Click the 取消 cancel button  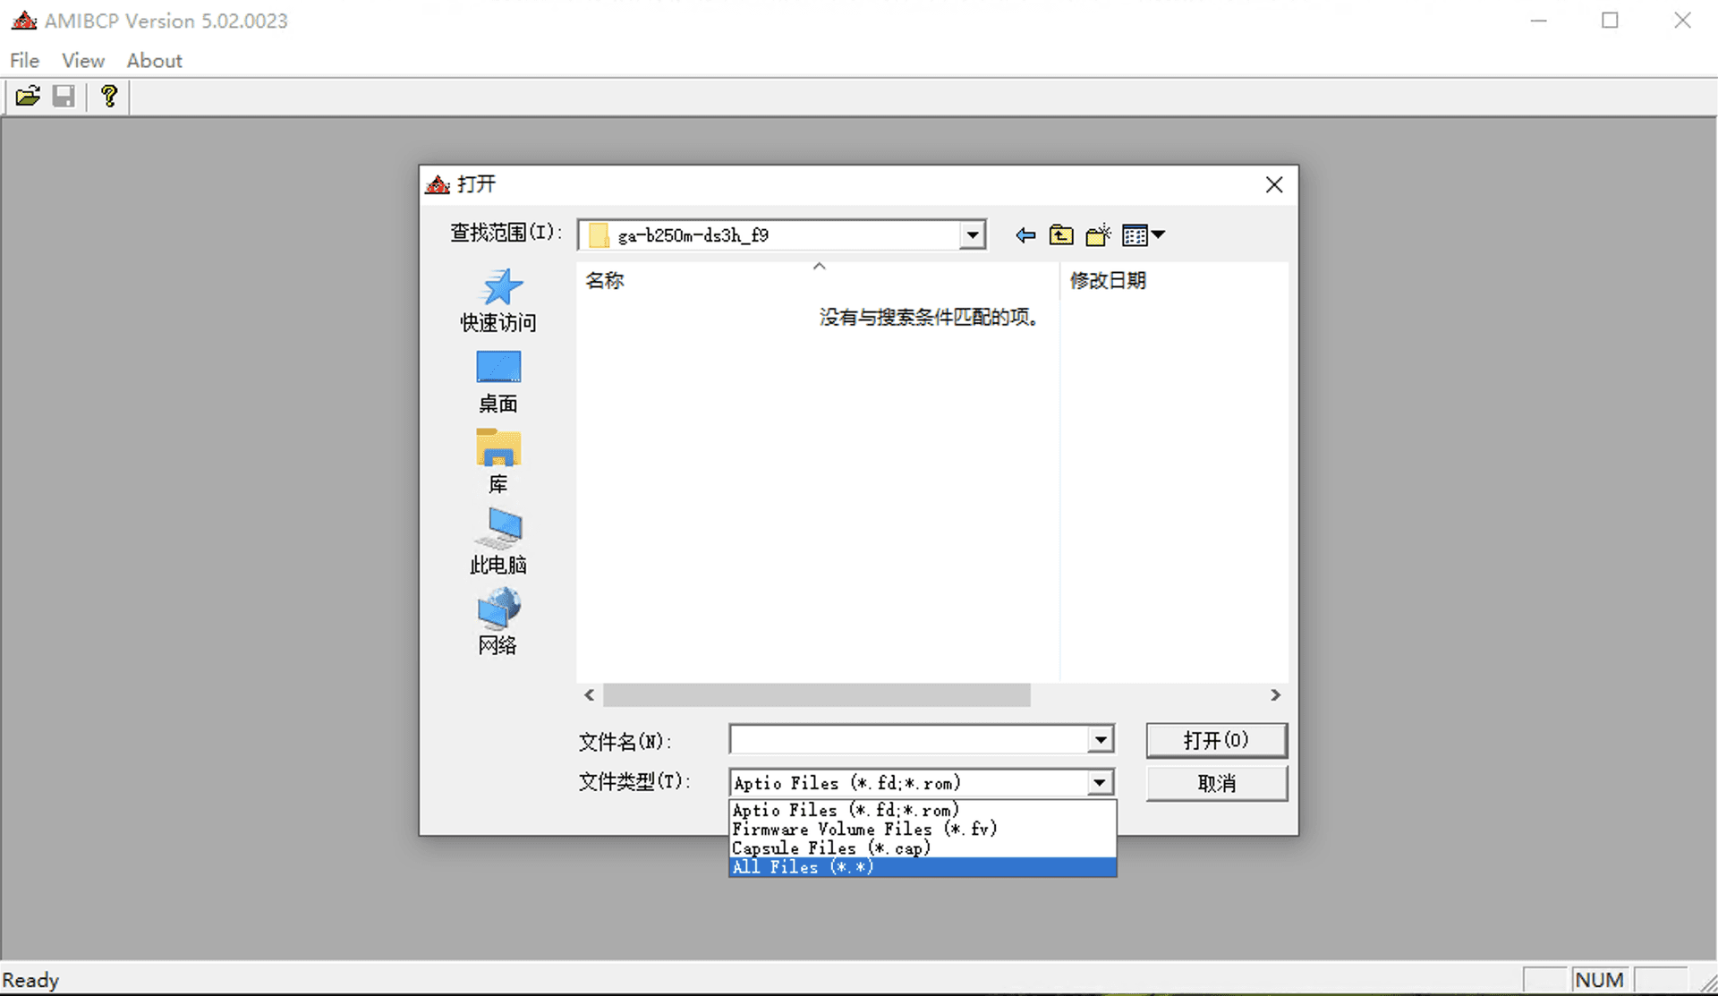coord(1216,784)
